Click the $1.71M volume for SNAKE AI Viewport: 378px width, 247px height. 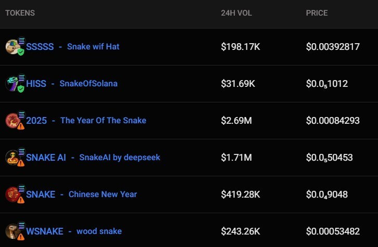236,158
